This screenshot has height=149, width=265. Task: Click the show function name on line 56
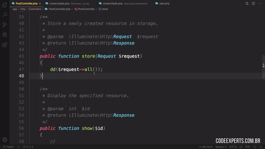tap(87, 128)
